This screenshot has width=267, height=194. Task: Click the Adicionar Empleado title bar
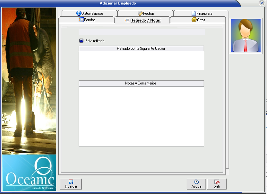click(x=118, y=3)
